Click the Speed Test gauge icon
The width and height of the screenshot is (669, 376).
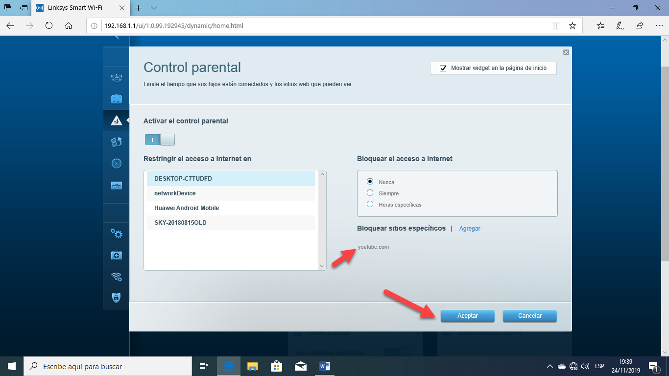[x=116, y=164]
